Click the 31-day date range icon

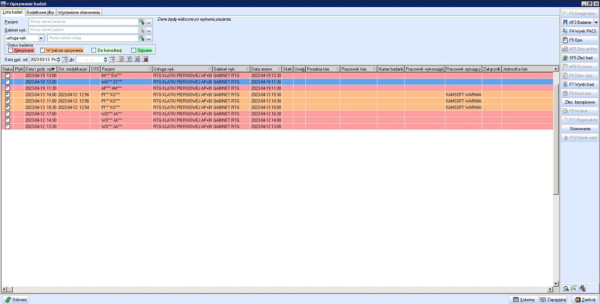tap(137, 60)
